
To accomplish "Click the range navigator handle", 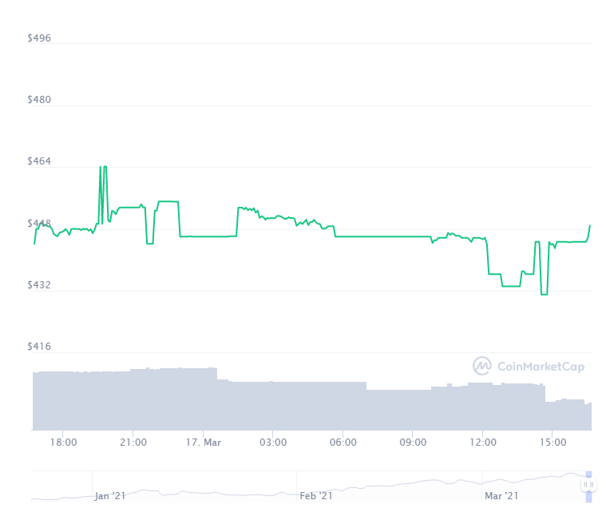I will pos(588,484).
